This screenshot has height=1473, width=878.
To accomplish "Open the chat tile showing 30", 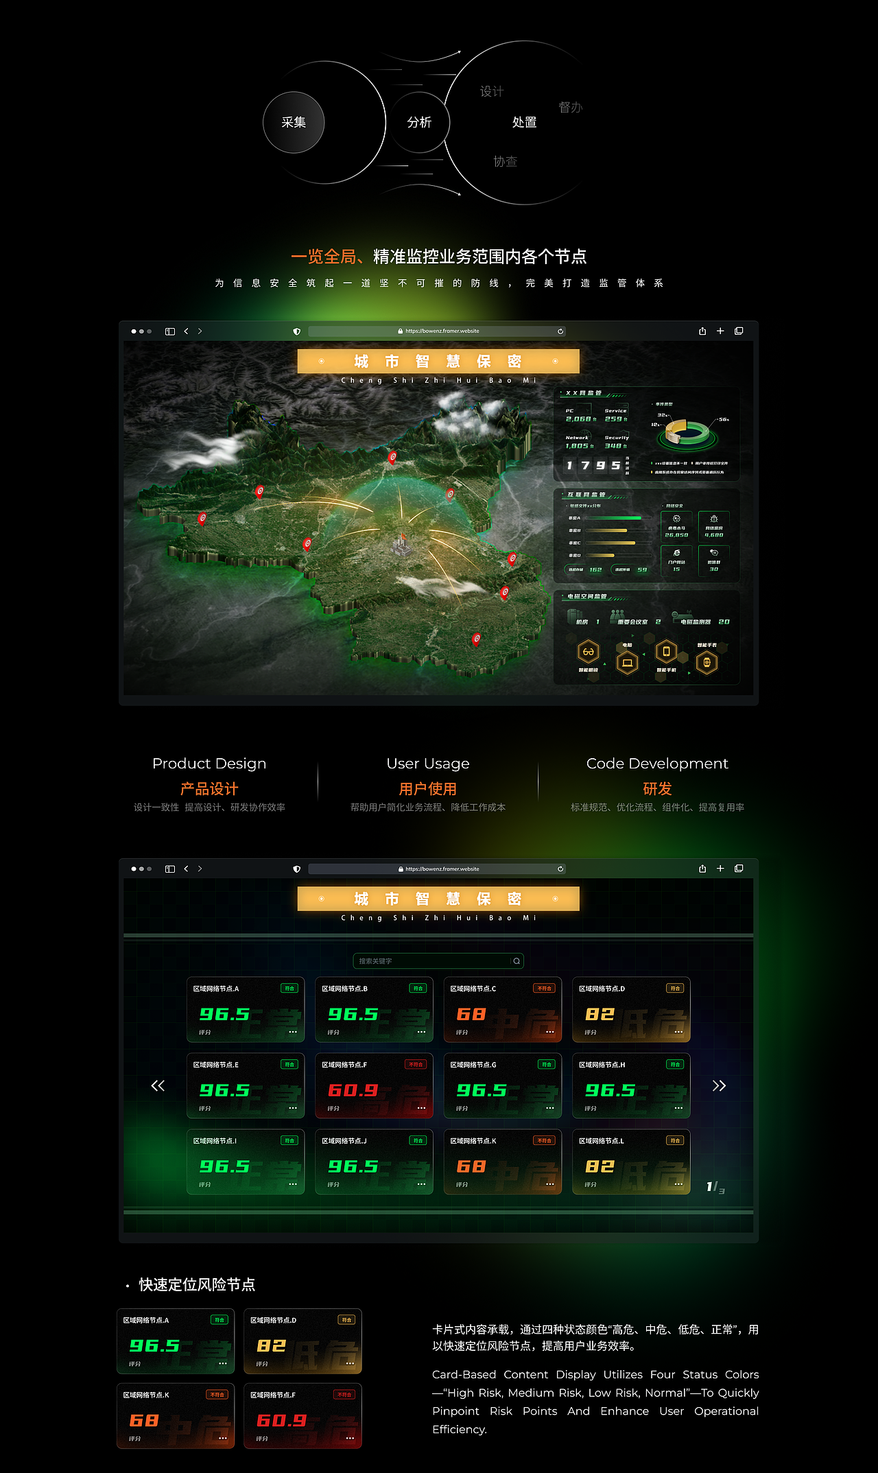I will pos(714,561).
